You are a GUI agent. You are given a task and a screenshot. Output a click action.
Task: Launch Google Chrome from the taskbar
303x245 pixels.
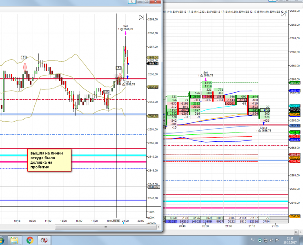(29, 240)
